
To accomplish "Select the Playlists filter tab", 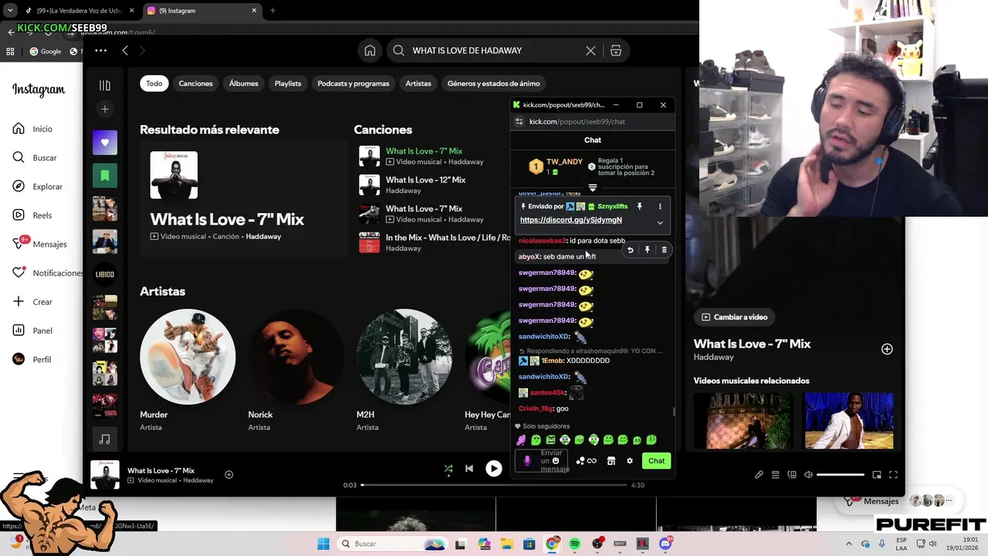I will [x=288, y=83].
